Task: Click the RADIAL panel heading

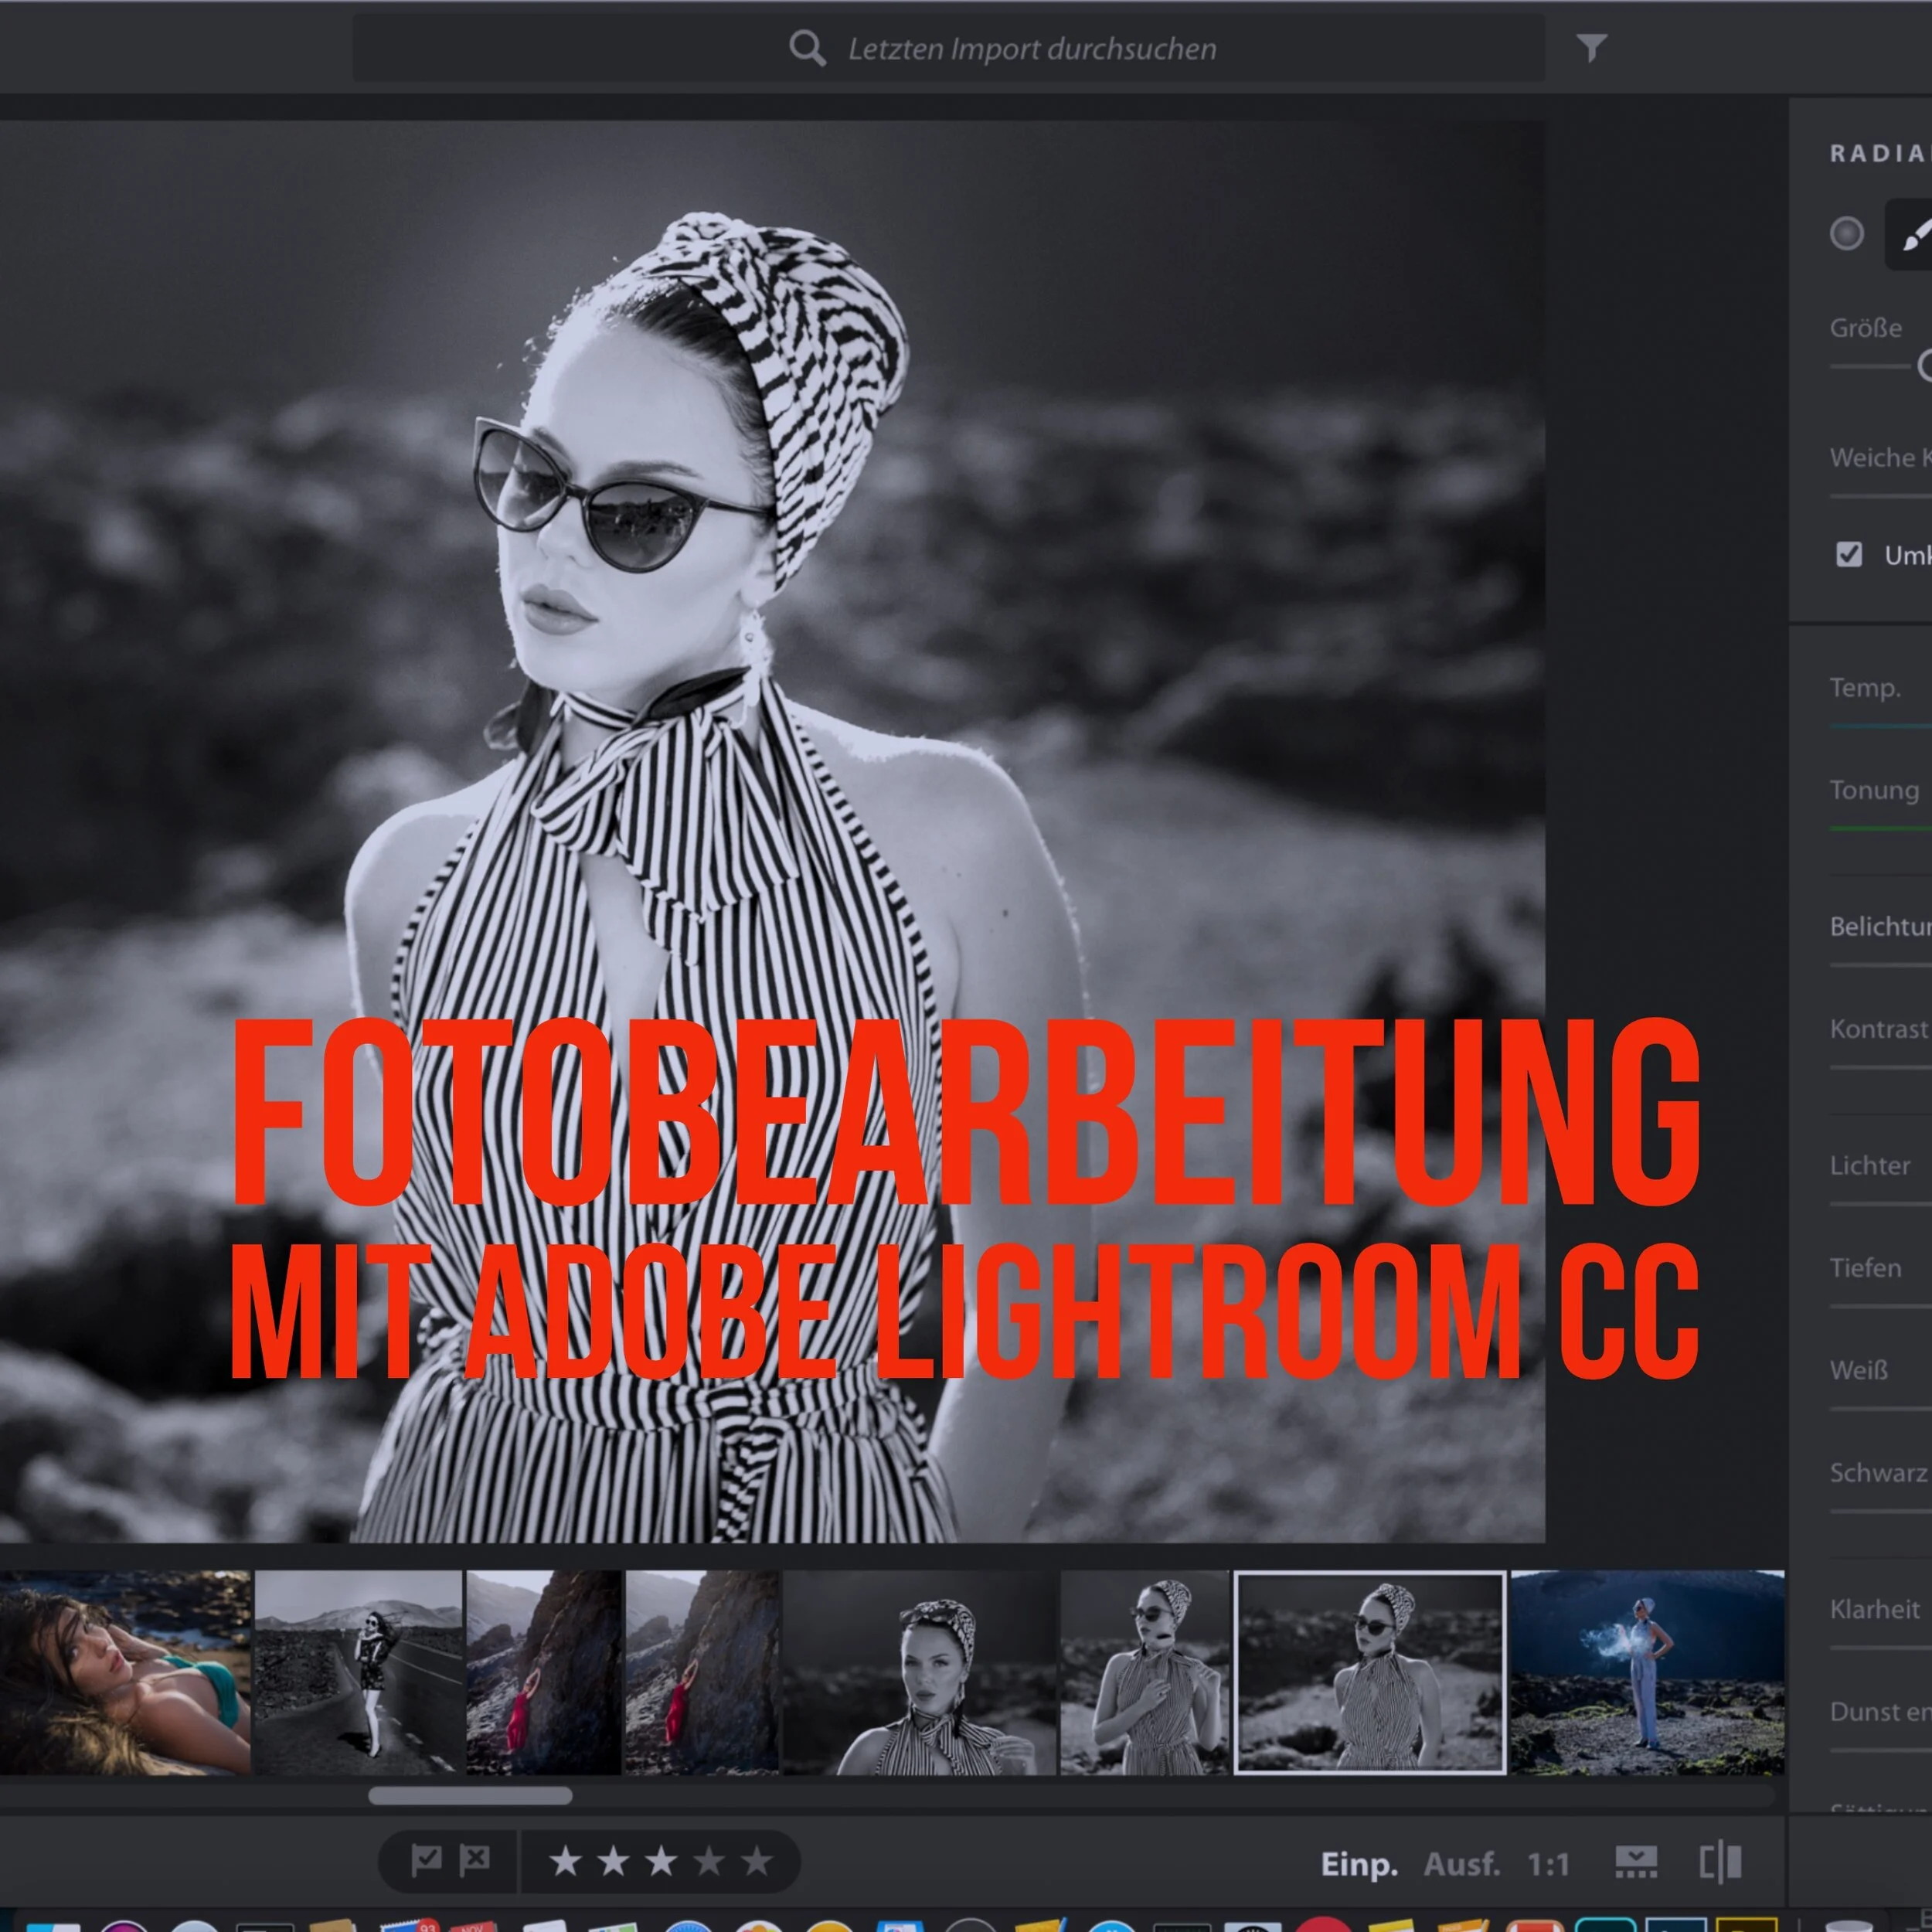Action: click(1880, 153)
